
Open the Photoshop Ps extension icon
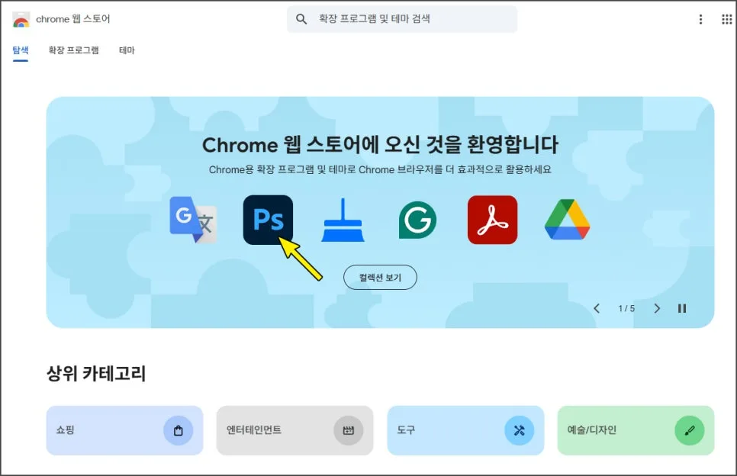point(268,220)
